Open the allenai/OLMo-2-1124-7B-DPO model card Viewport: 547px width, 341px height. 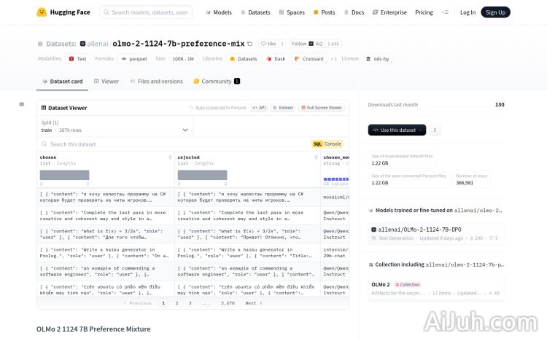coord(435,234)
